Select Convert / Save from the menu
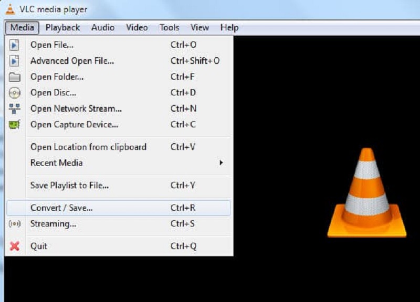Image resolution: width=420 pixels, height=302 pixels. (x=63, y=208)
